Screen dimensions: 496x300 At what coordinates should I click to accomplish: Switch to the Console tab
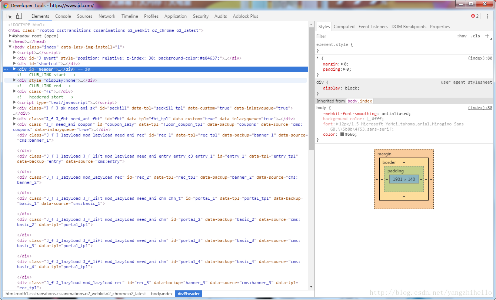pyautogui.click(x=63, y=16)
